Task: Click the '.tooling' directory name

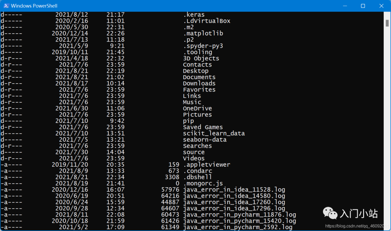Action: click(x=198, y=52)
